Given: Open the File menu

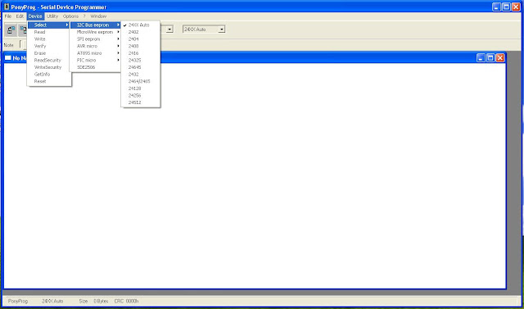Looking at the screenshot, I should (8, 16).
